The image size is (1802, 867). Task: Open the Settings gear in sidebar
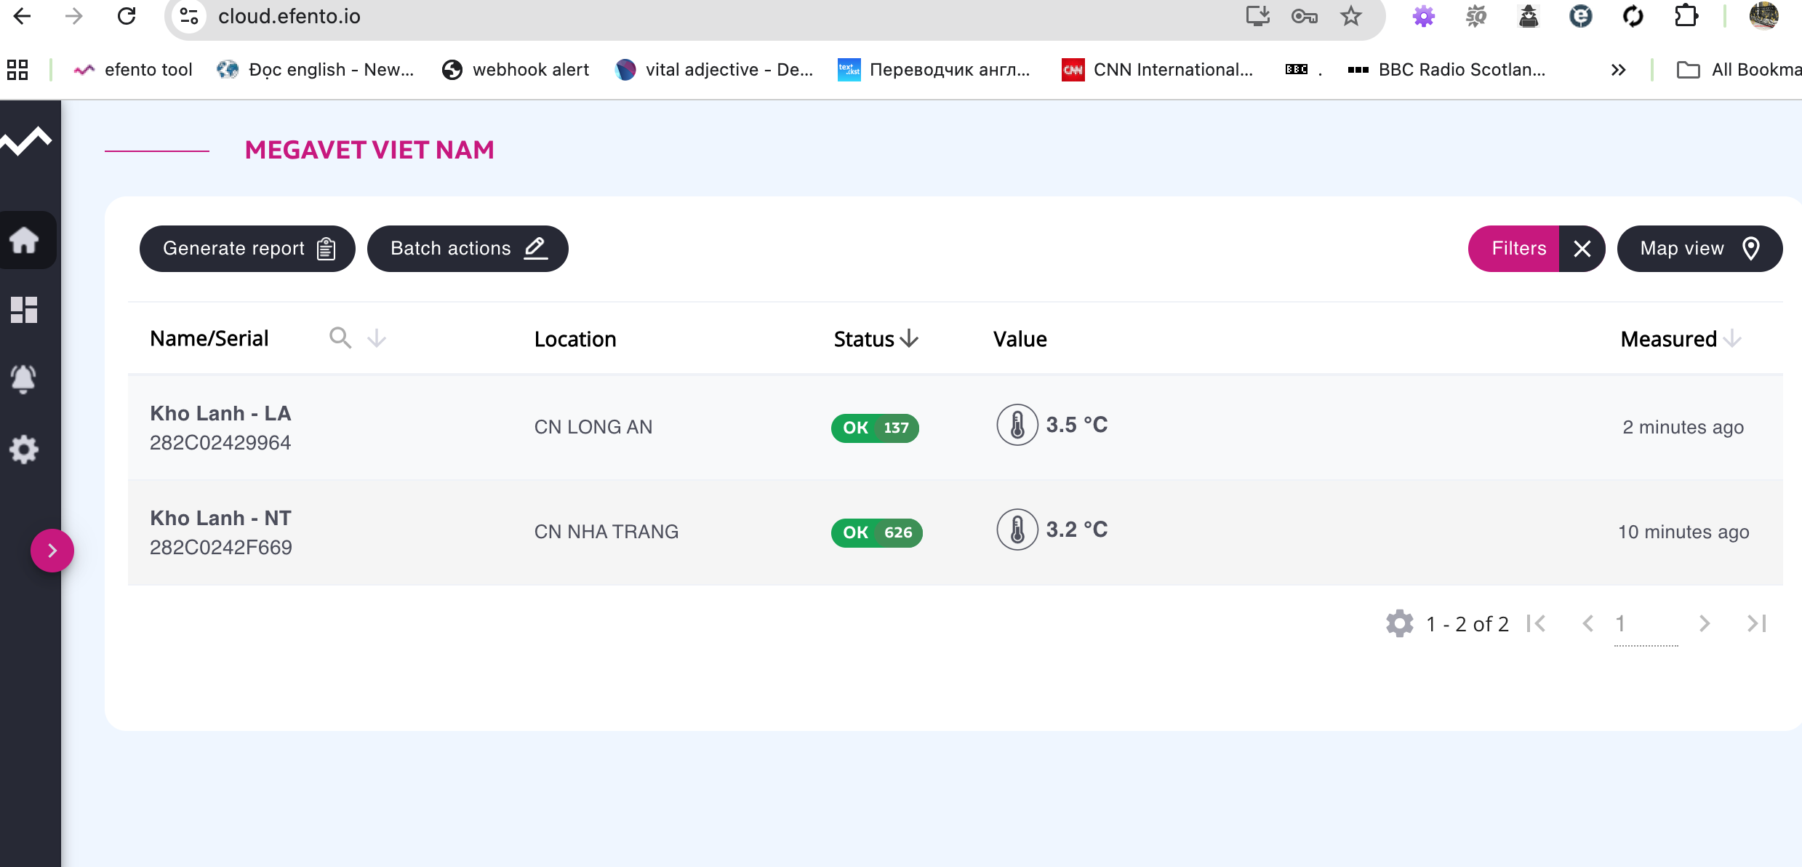point(24,450)
